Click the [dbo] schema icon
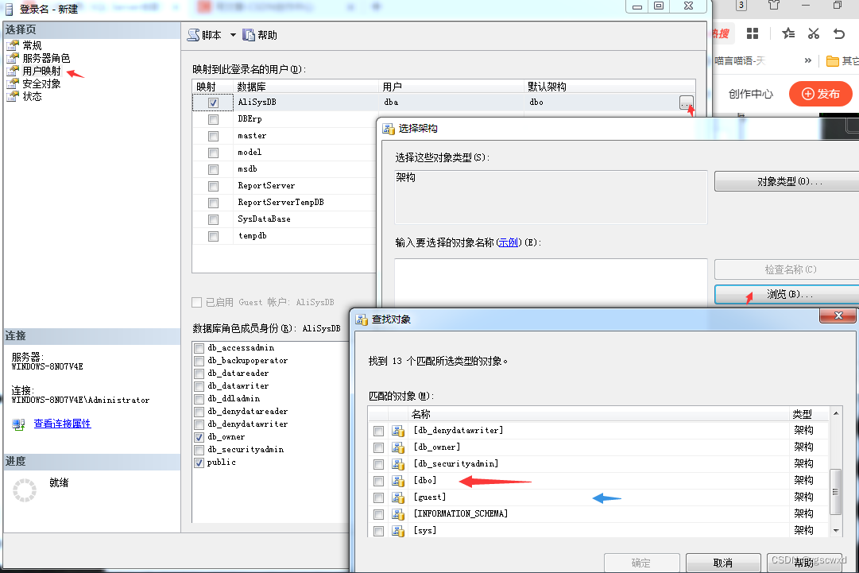Image resolution: width=859 pixels, height=573 pixels. (x=398, y=481)
